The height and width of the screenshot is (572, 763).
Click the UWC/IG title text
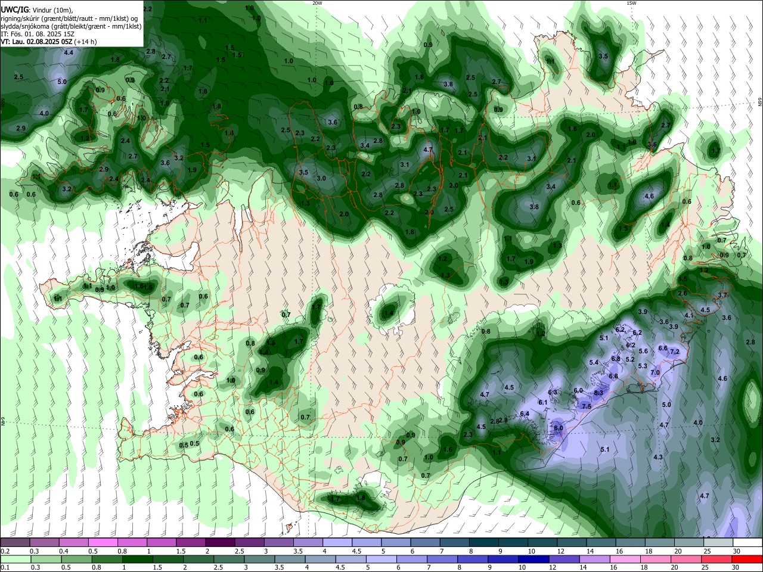14,10
